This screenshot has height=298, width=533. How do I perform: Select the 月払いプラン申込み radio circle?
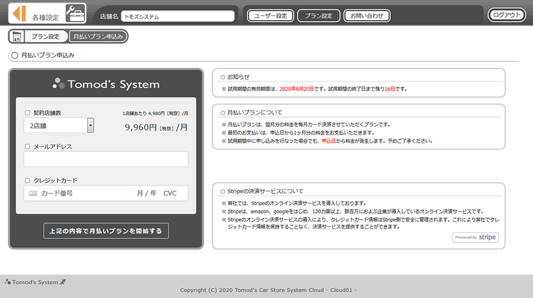(x=14, y=56)
